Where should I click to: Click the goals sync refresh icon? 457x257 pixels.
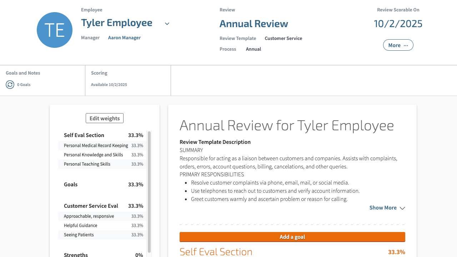pyautogui.click(x=10, y=85)
